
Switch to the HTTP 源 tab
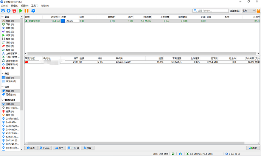point(73,148)
